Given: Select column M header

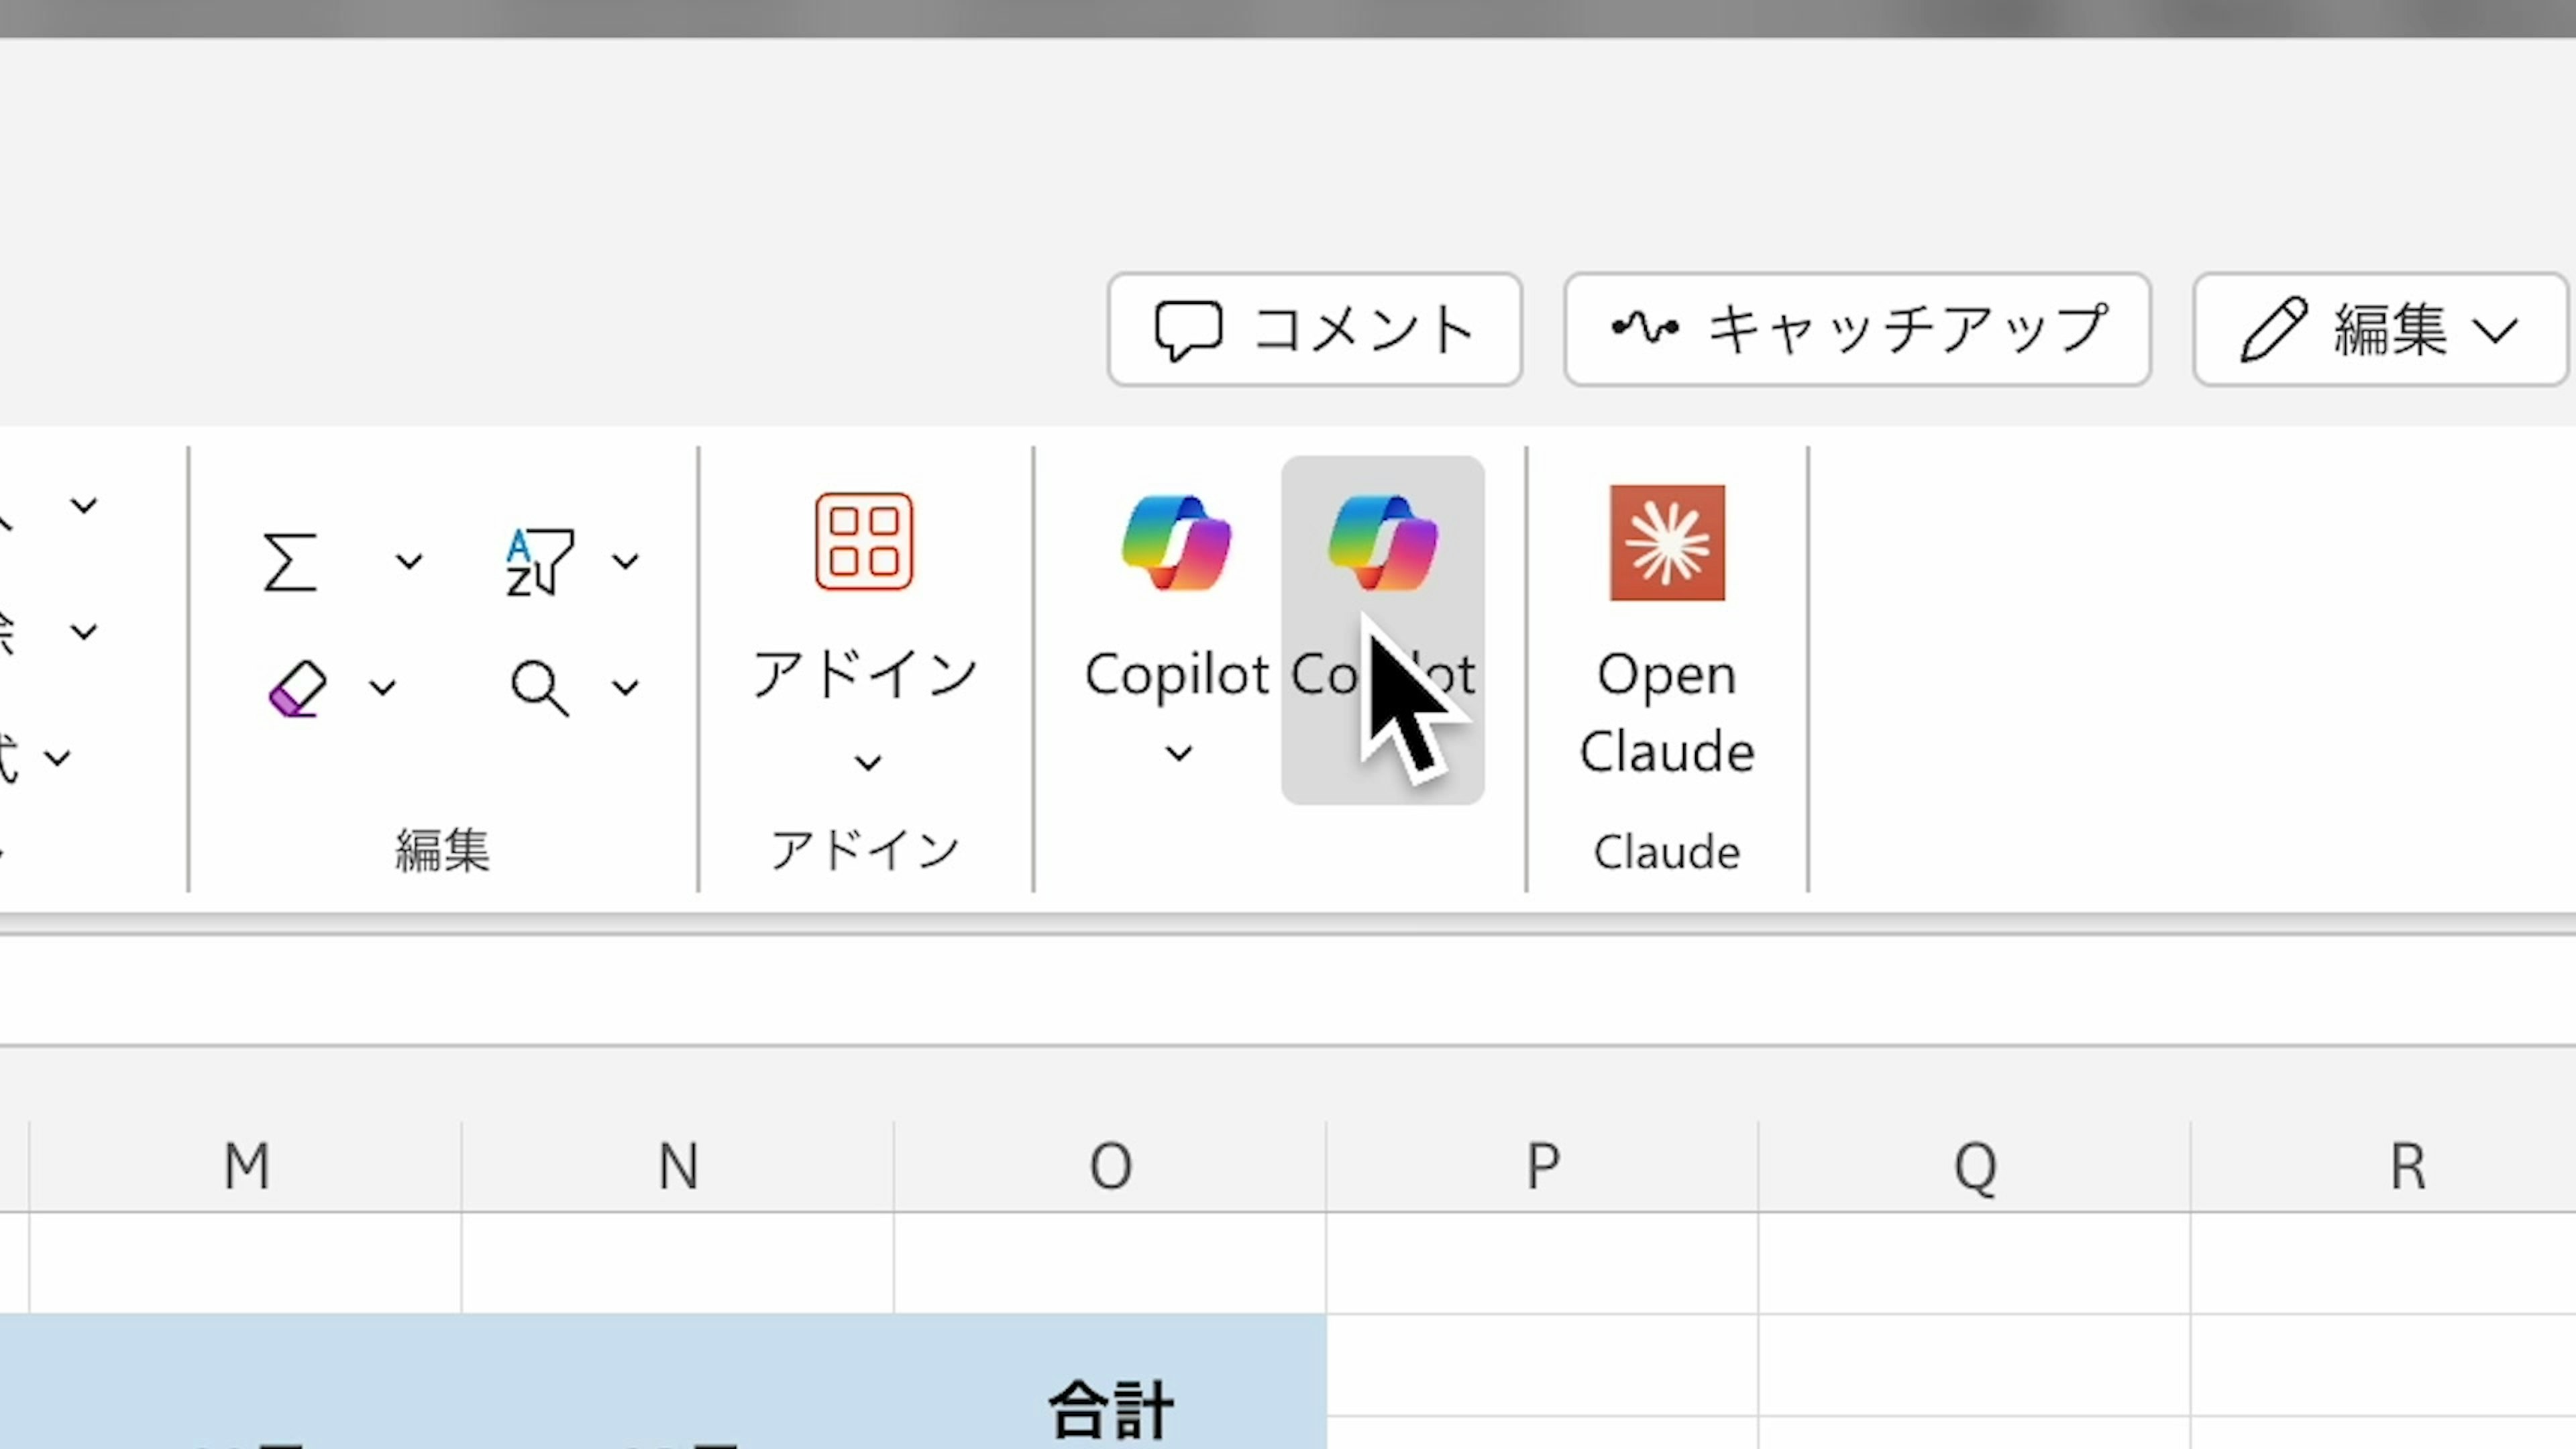Looking at the screenshot, I should click(x=246, y=1166).
